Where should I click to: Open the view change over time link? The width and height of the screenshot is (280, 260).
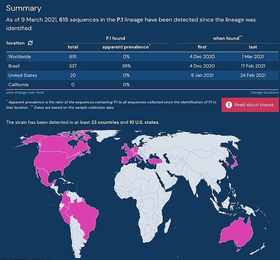[x=25, y=92]
